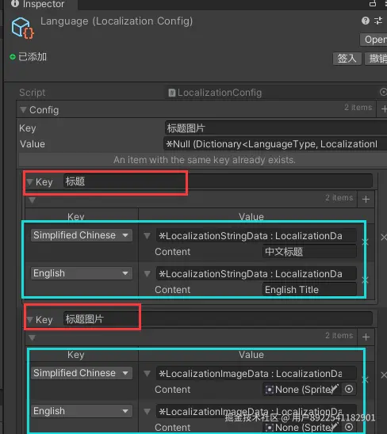This screenshot has width=387, height=434.
Task: Click Simplified Chinese LocalizationImageData type field
Action: (256, 374)
